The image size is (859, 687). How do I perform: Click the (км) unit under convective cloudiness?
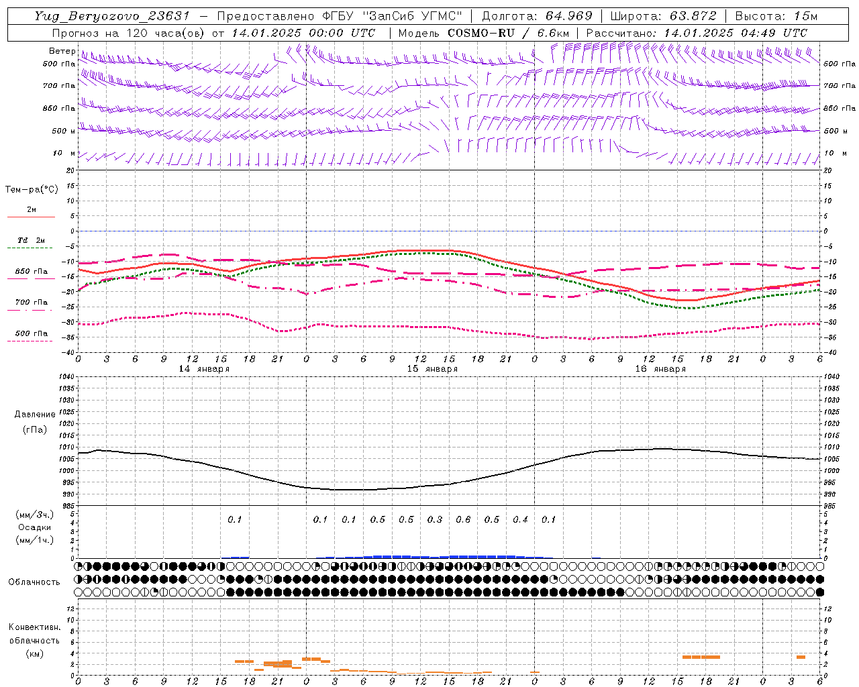tap(34, 653)
